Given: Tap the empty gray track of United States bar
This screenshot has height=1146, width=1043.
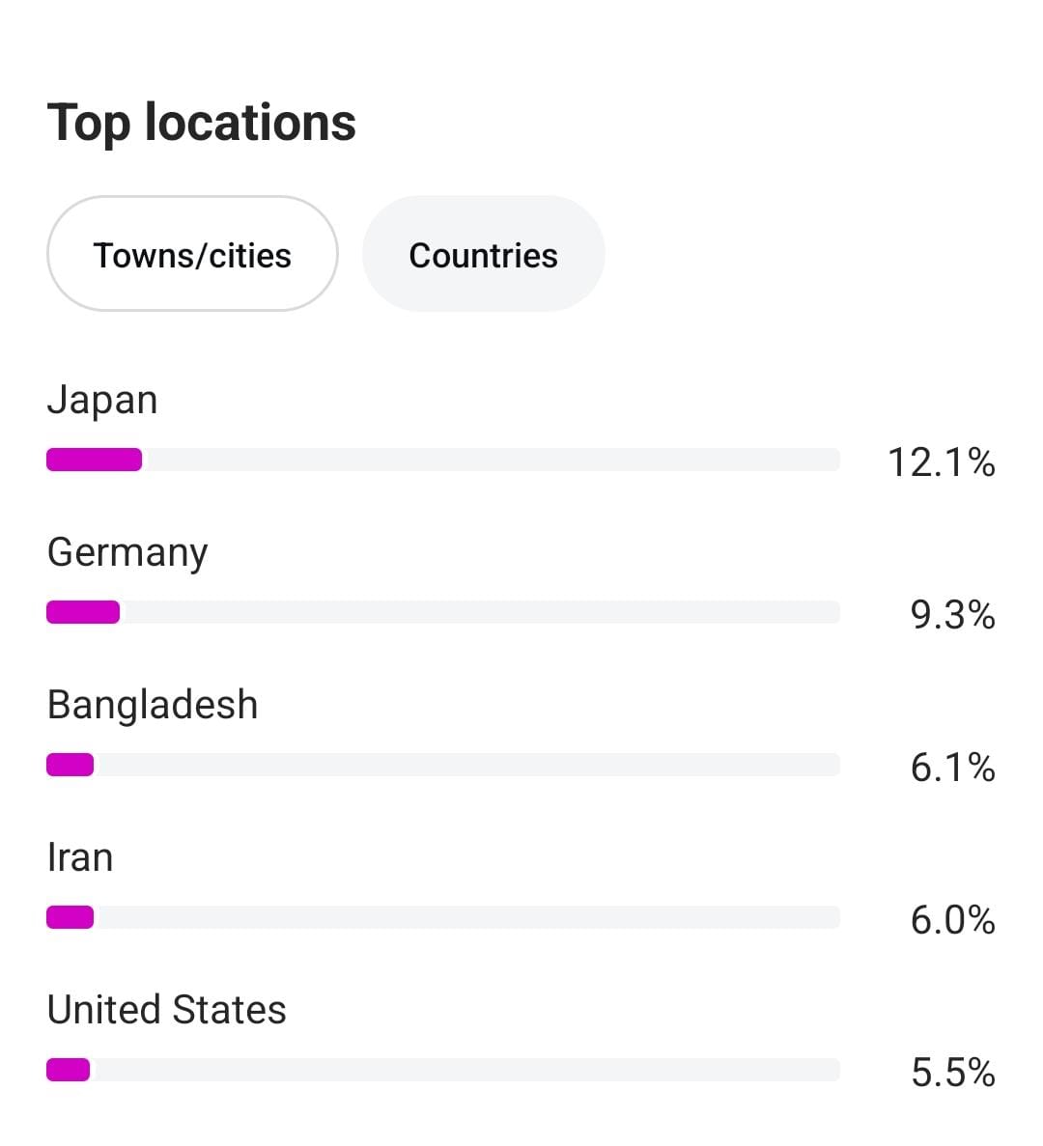Looking at the screenshot, I should pyautogui.click(x=464, y=1070).
